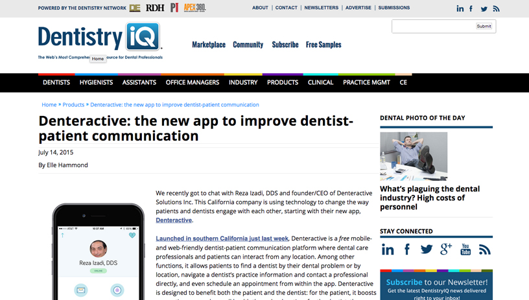The width and height of the screenshot is (529, 300).
Task: Select the Industry nav tab
Action: click(x=243, y=82)
